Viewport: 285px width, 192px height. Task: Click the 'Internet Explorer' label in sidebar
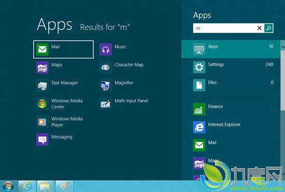(224, 124)
